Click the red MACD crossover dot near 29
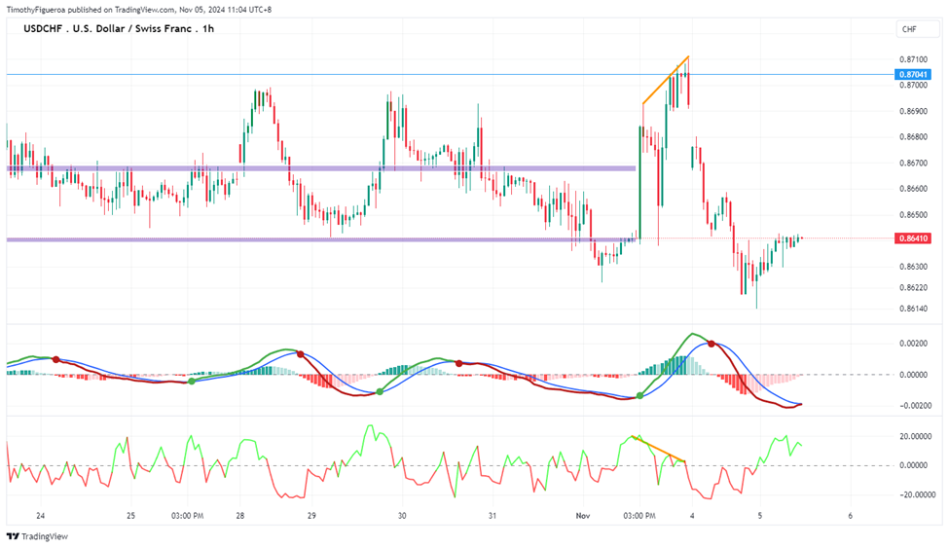Viewport: 949px width, 548px height. pos(300,353)
